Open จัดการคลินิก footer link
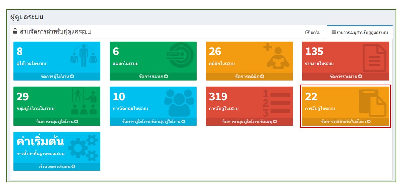The width and height of the screenshot is (405, 188). (249, 76)
